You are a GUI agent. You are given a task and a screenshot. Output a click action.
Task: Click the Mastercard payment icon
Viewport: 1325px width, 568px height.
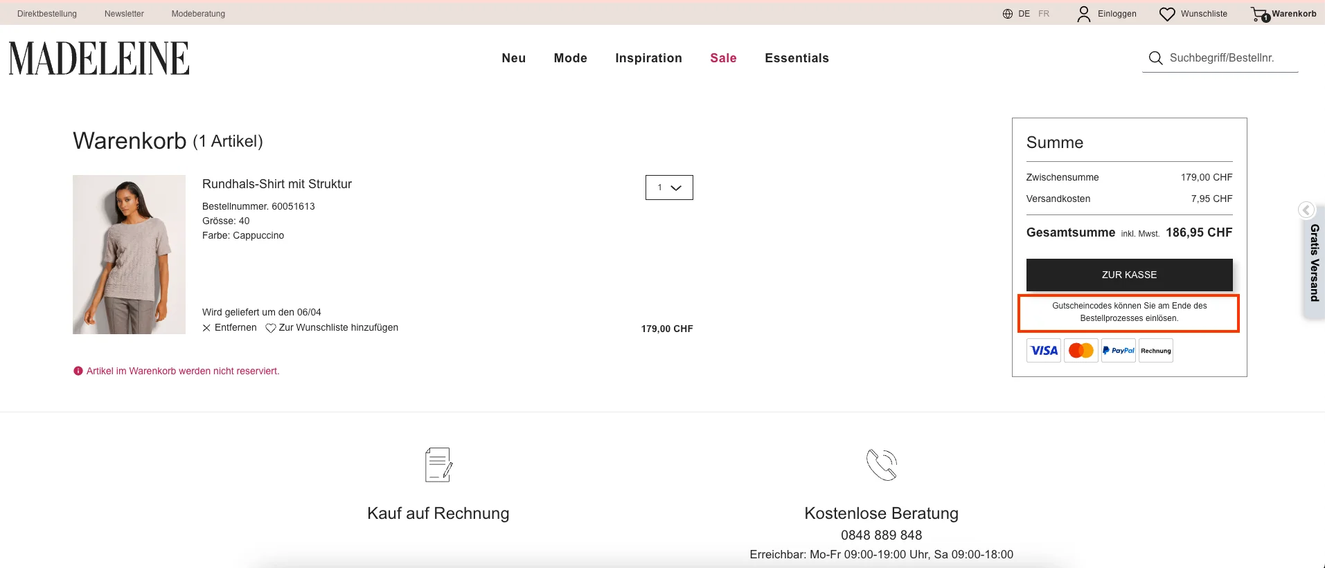tap(1081, 351)
